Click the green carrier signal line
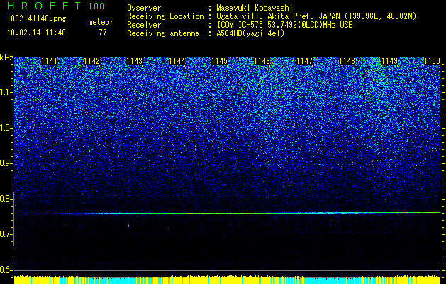Image resolution: width=446 pixels, height=284 pixels. 227,214
